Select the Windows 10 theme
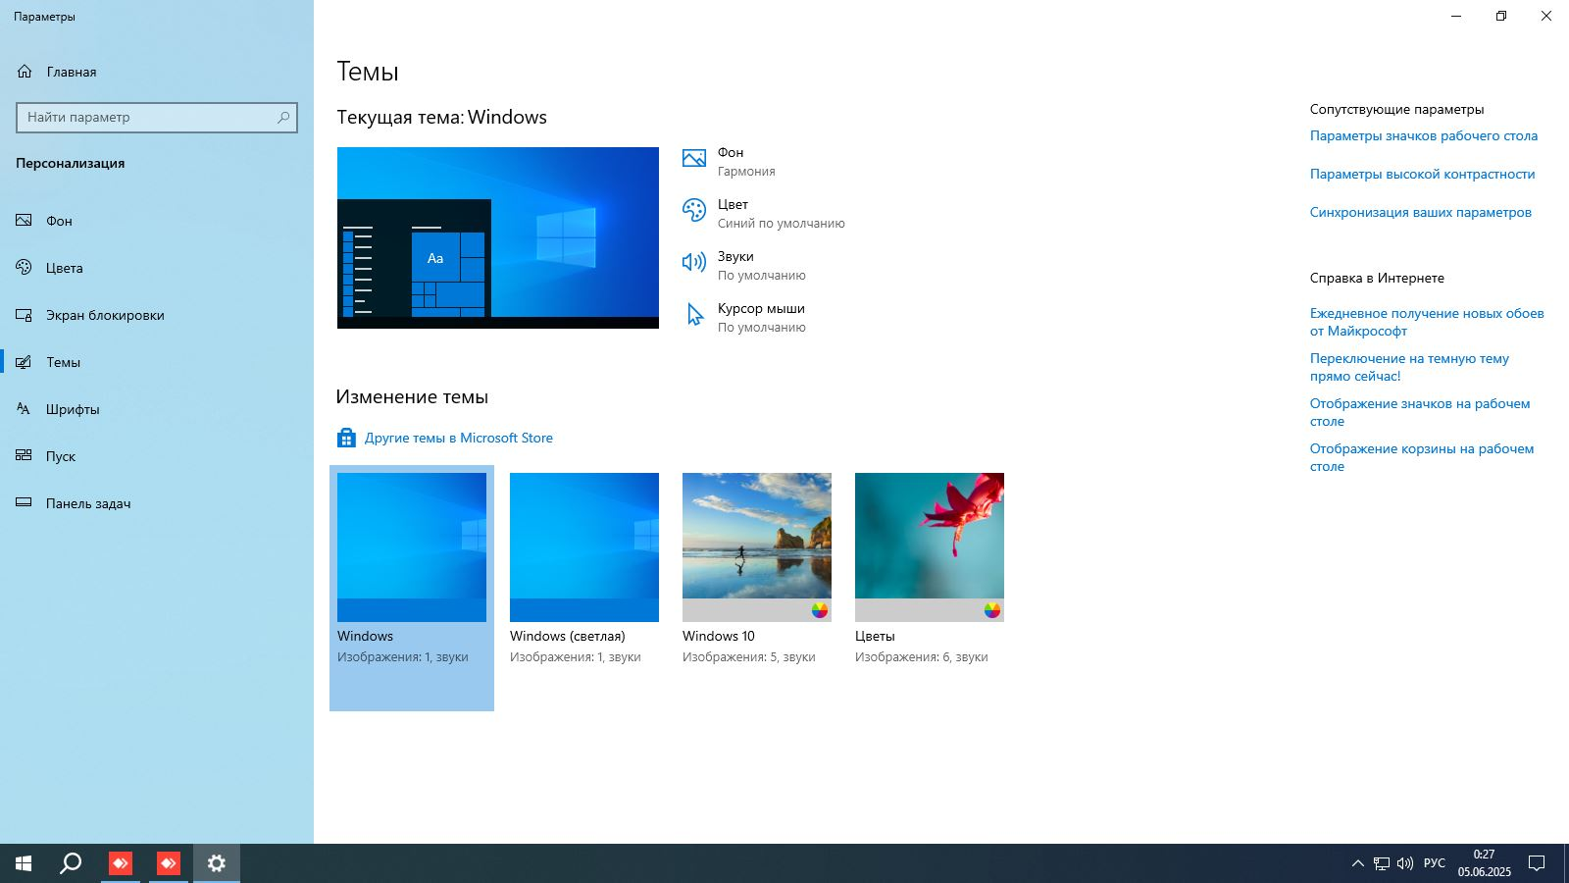The image size is (1569, 883). click(x=757, y=547)
